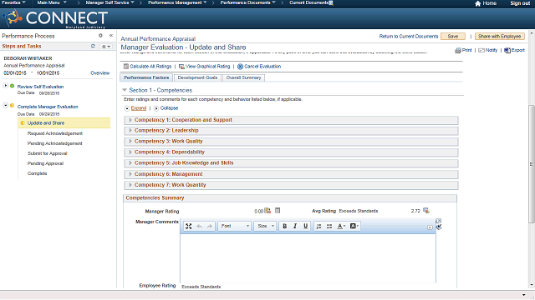Click the Calculate All Ratings icon
535x300 pixels.
coord(126,67)
